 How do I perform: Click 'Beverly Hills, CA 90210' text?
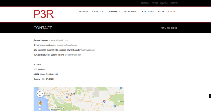pyautogui.click(x=44, y=79)
